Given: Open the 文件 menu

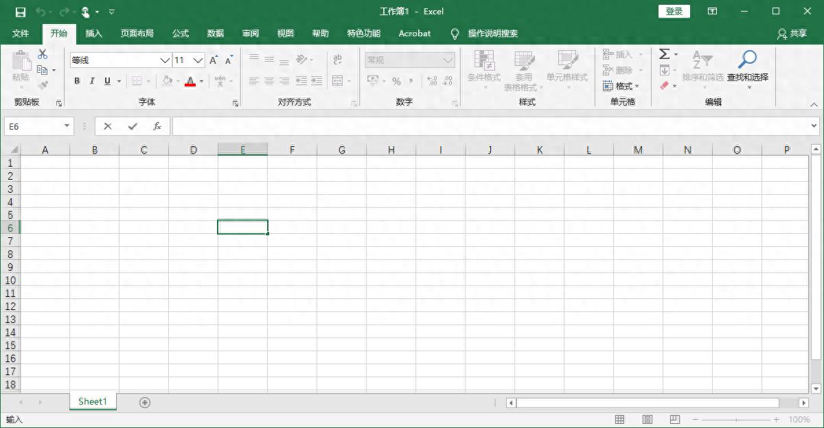Looking at the screenshot, I should coord(21,34).
